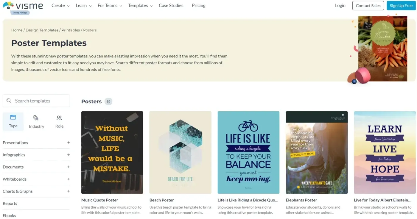The height and width of the screenshot is (219, 417).
Task: Click the search magnifier icon
Action: point(9,101)
